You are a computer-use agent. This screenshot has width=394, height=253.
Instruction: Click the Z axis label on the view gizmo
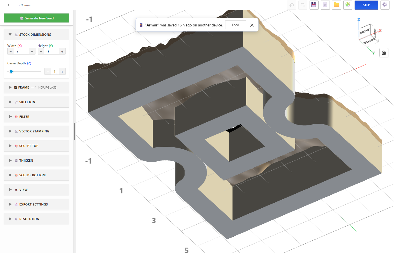pyautogui.click(x=359, y=20)
